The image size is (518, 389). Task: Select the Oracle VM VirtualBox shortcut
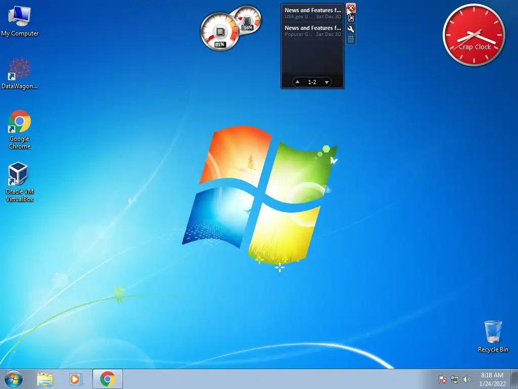click(x=20, y=182)
